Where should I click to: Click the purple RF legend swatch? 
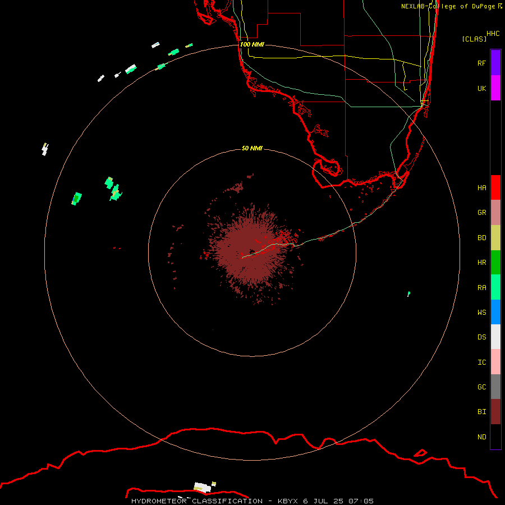(x=495, y=63)
